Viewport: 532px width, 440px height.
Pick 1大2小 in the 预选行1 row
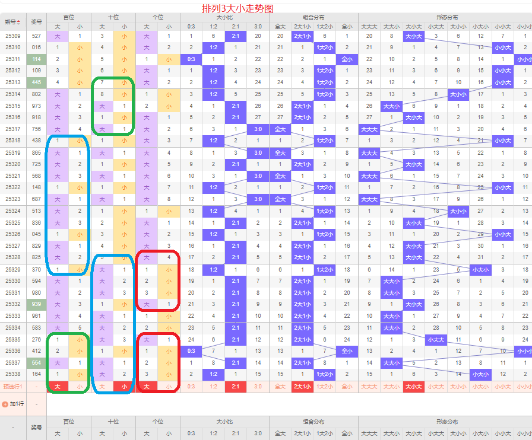325,387
